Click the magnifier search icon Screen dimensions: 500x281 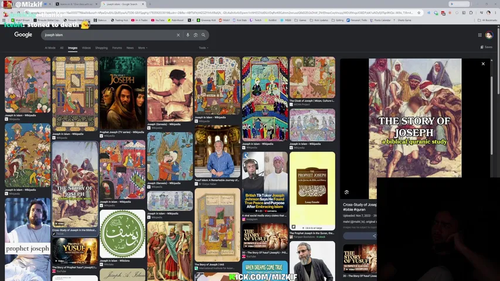[203, 35]
